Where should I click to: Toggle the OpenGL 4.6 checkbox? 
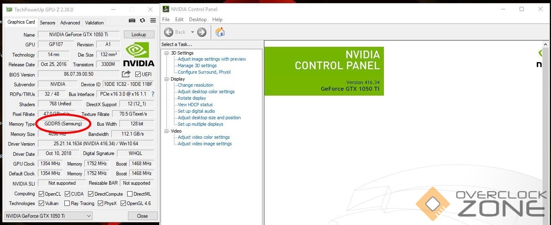point(123,203)
